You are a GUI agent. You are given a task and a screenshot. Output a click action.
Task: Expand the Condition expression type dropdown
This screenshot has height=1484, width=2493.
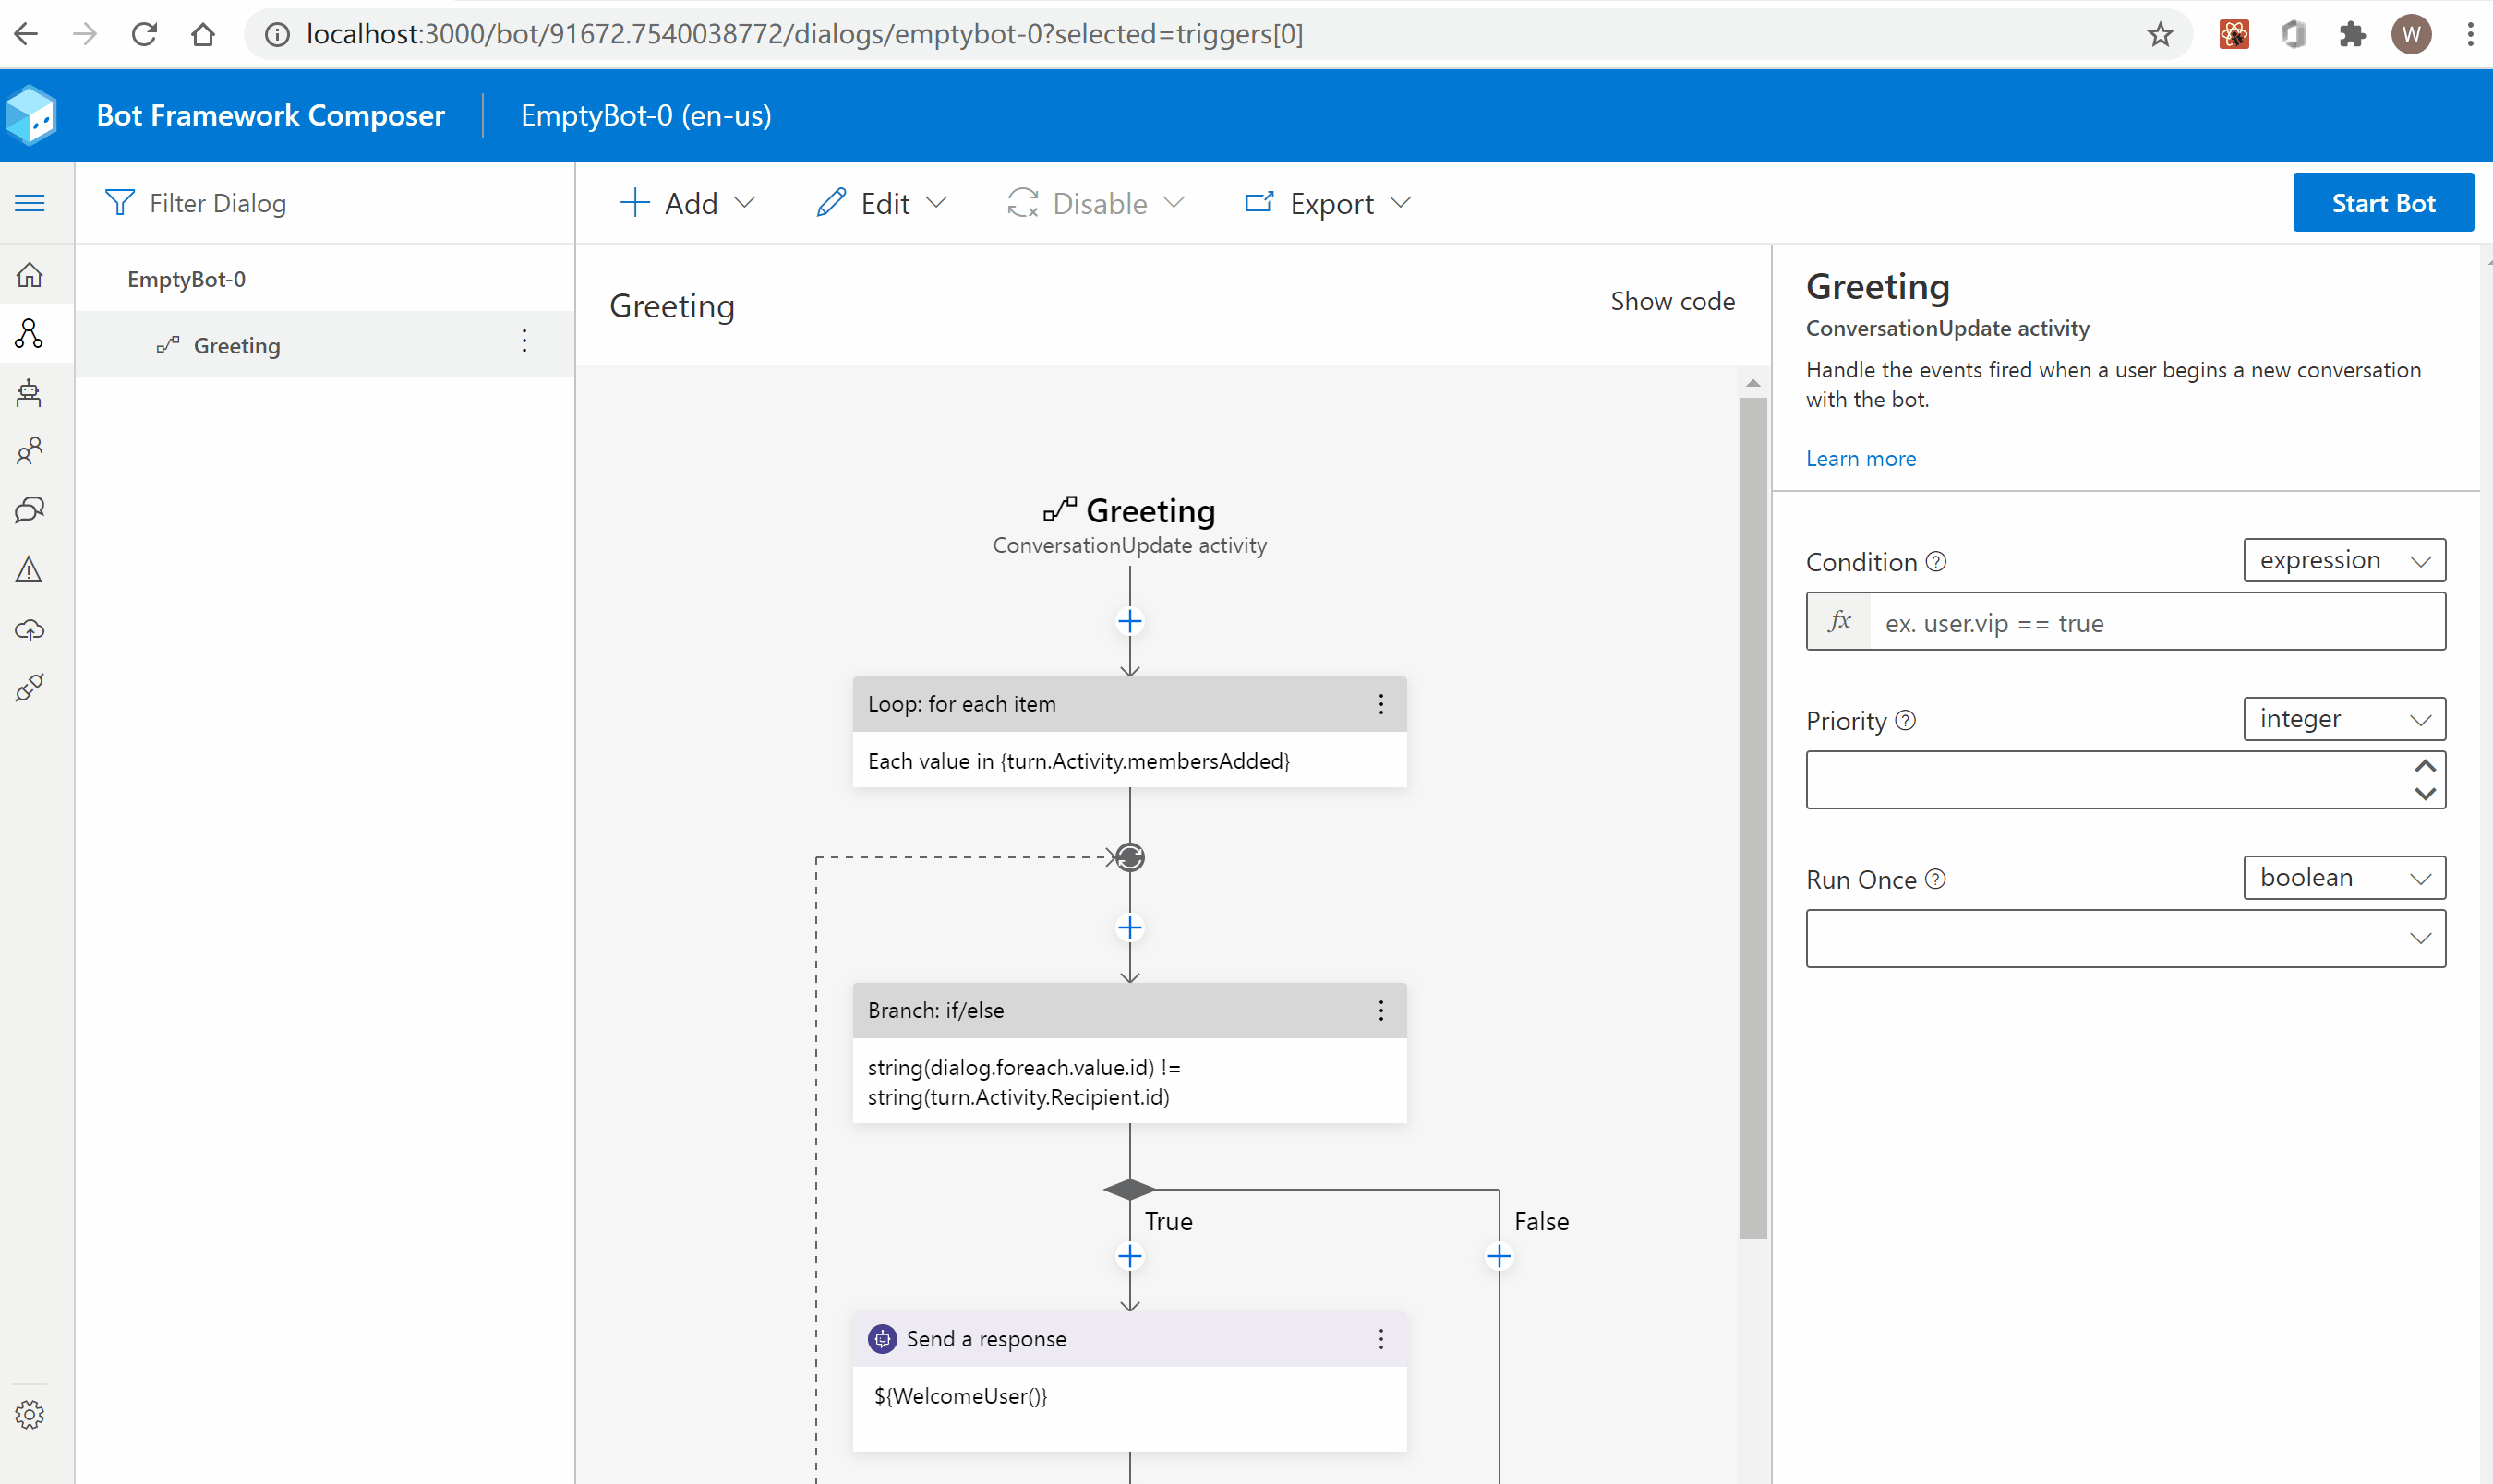point(2342,560)
